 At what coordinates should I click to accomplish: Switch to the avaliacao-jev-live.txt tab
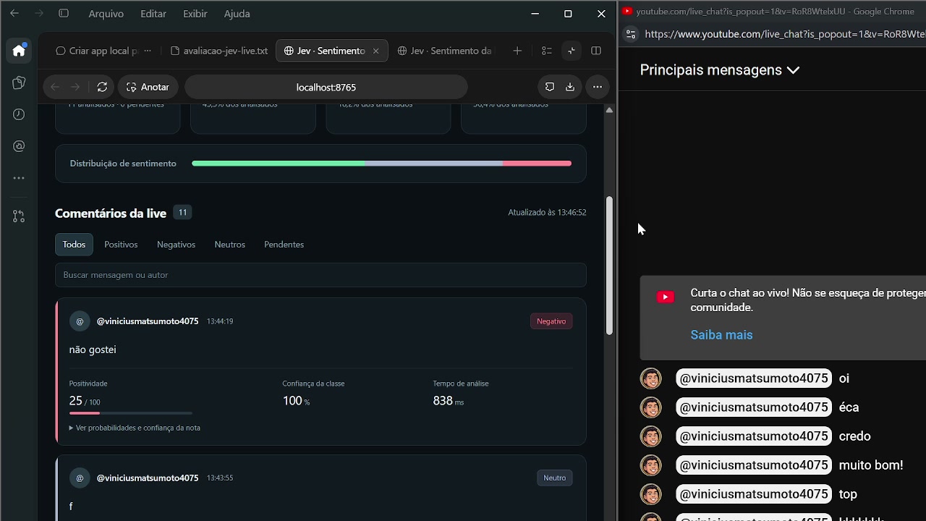[219, 51]
